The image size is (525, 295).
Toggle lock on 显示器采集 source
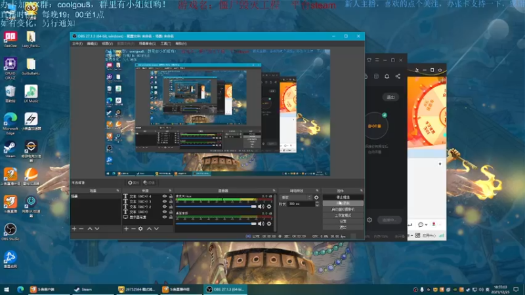(171, 217)
